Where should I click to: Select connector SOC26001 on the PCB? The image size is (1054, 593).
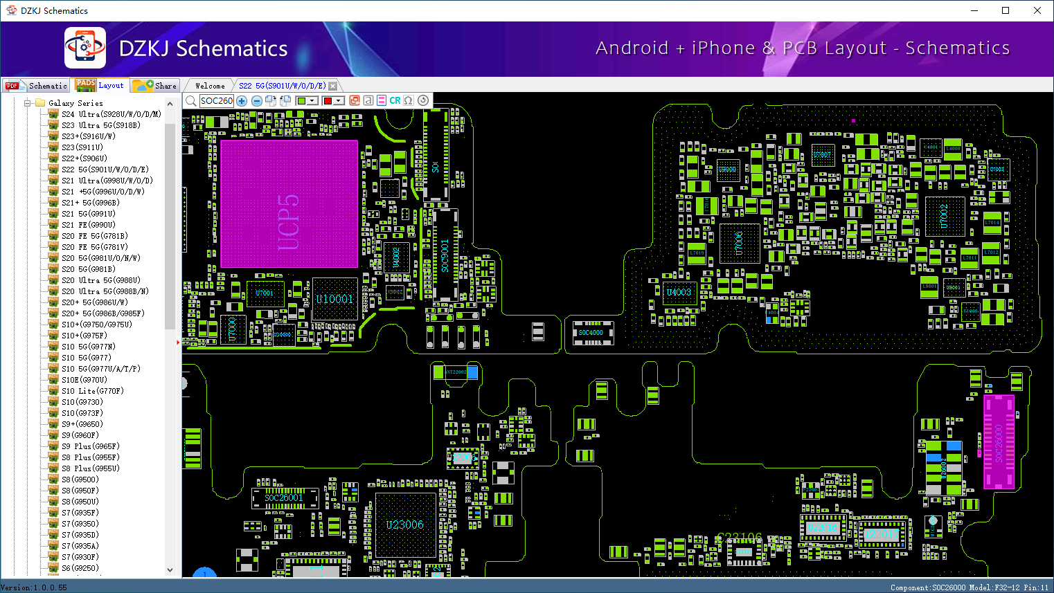285,498
